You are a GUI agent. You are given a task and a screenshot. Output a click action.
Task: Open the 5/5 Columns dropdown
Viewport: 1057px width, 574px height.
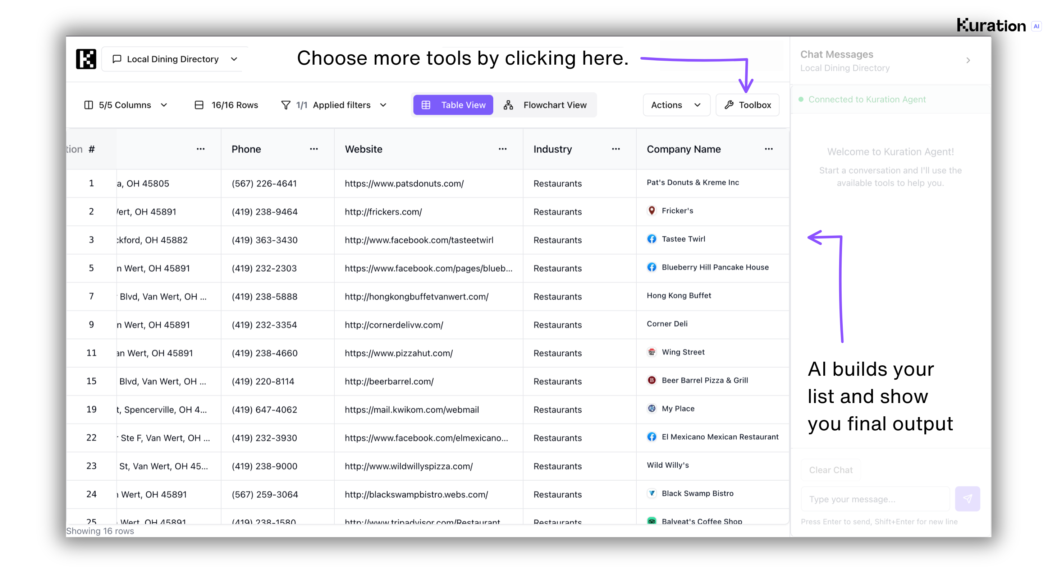pos(125,105)
